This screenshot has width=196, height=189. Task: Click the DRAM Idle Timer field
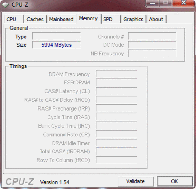(x=116, y=143)
